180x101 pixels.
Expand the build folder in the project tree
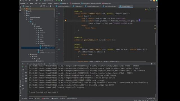point(24,9)
